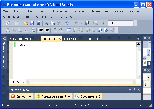The height and width of the screenshot is (109, 154).
Task: Open Список ошибок window position dropdown
Action: (130, 90)
